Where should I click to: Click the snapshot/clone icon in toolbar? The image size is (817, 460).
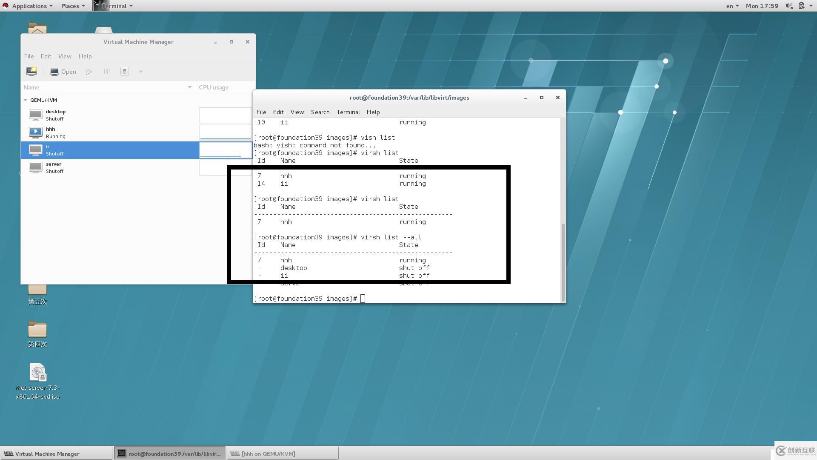click(x=125, y=71)
